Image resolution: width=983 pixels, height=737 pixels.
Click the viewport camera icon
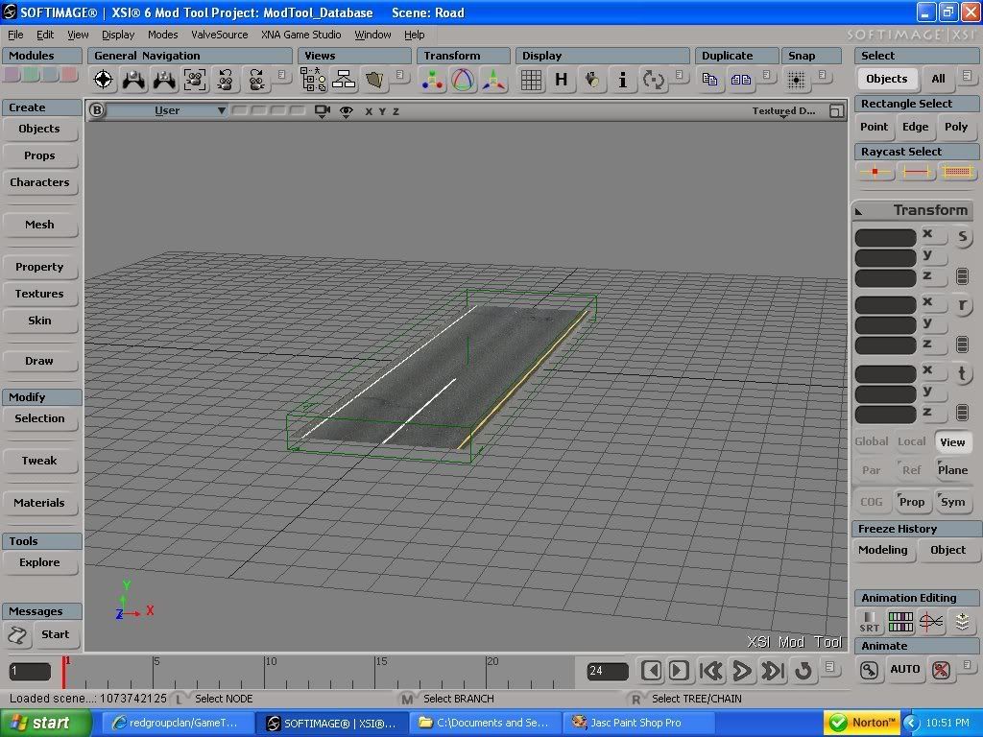tap(323, 111)
